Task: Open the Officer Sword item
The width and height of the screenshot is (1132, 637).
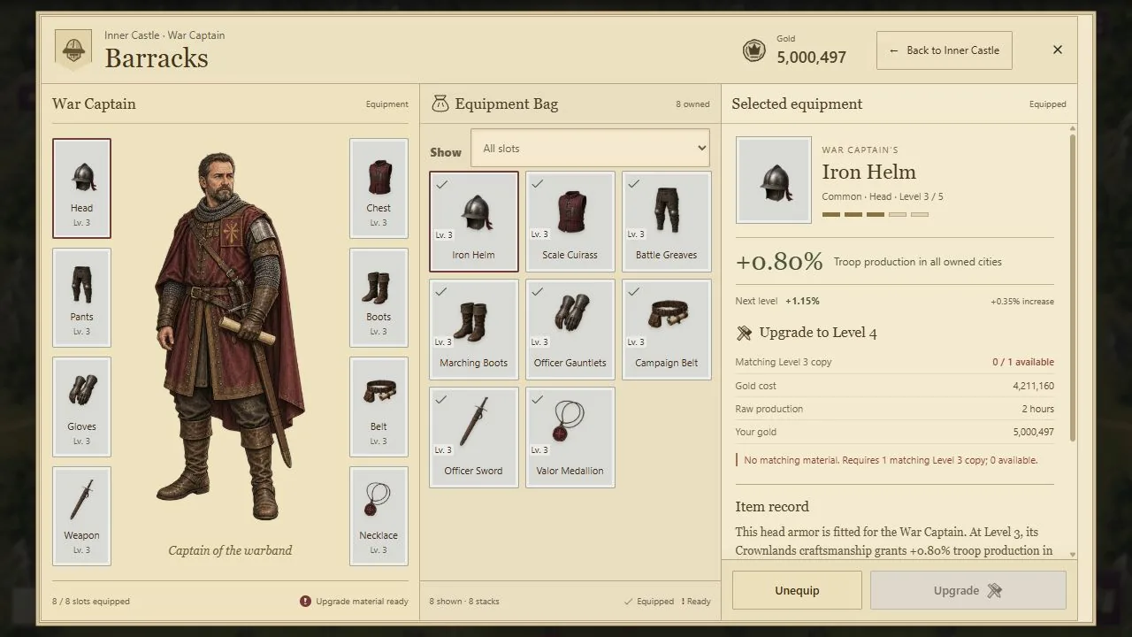Action: (474, 438)
